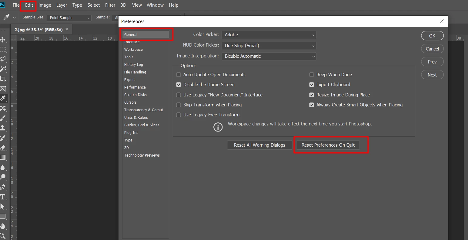Image resolution: width=468 pixels, height=240 pixels.
Task: Select the Horizontal Type tool
Action: point(3,197)
